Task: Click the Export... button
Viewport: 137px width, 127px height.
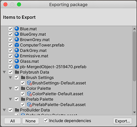Action: 122,121
